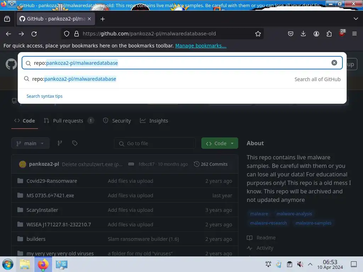
Task: Open the Firefox hamburger application menu
Action: [354, 34]
